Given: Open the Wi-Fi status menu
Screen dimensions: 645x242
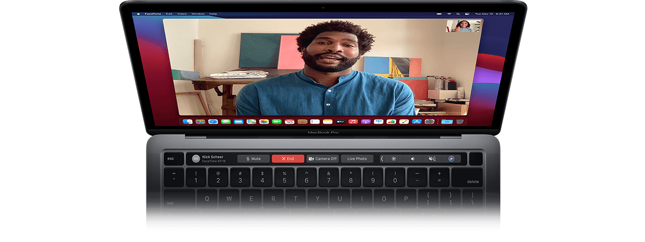Looking at the screenshot, I should [x=449, y=14].
